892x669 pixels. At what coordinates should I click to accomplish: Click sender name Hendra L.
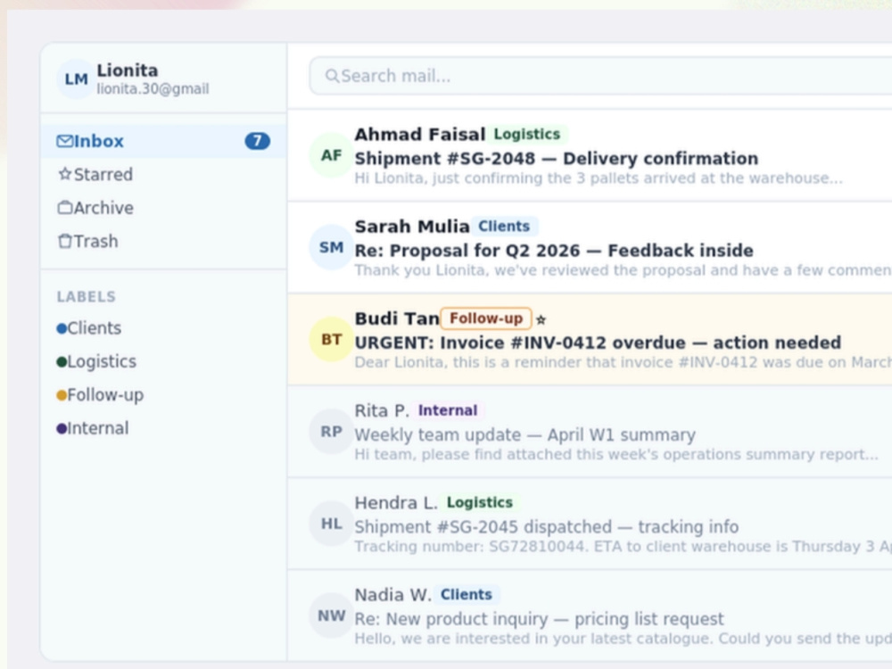pos(396,503)
